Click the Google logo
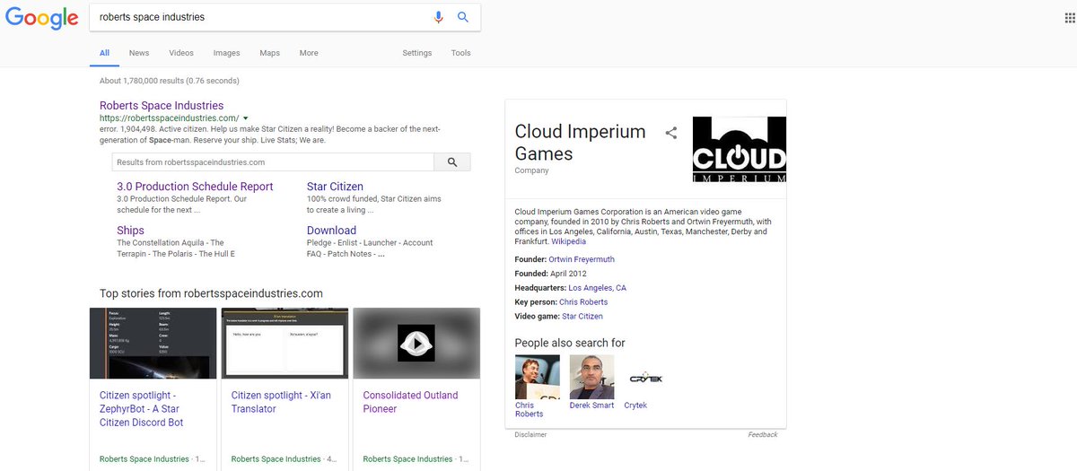Screen dimensions: 1077x471 39,19
